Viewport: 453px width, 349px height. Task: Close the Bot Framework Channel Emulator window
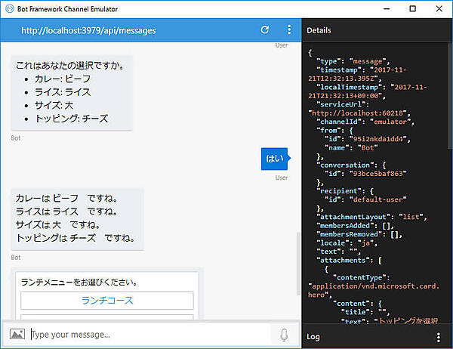439,9
